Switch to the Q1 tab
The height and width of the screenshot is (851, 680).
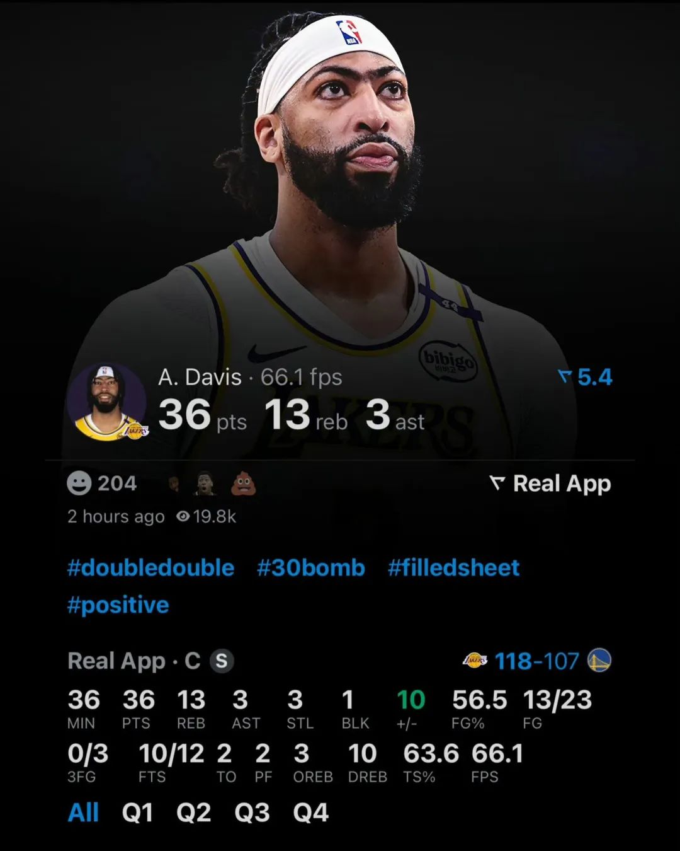click(137, 813)
